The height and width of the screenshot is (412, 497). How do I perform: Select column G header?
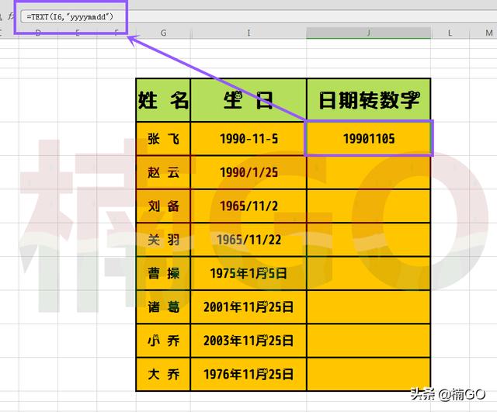point(163,33)
